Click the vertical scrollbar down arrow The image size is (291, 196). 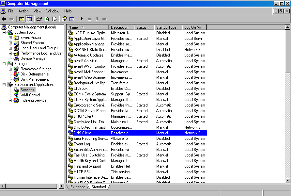point(287,180)
